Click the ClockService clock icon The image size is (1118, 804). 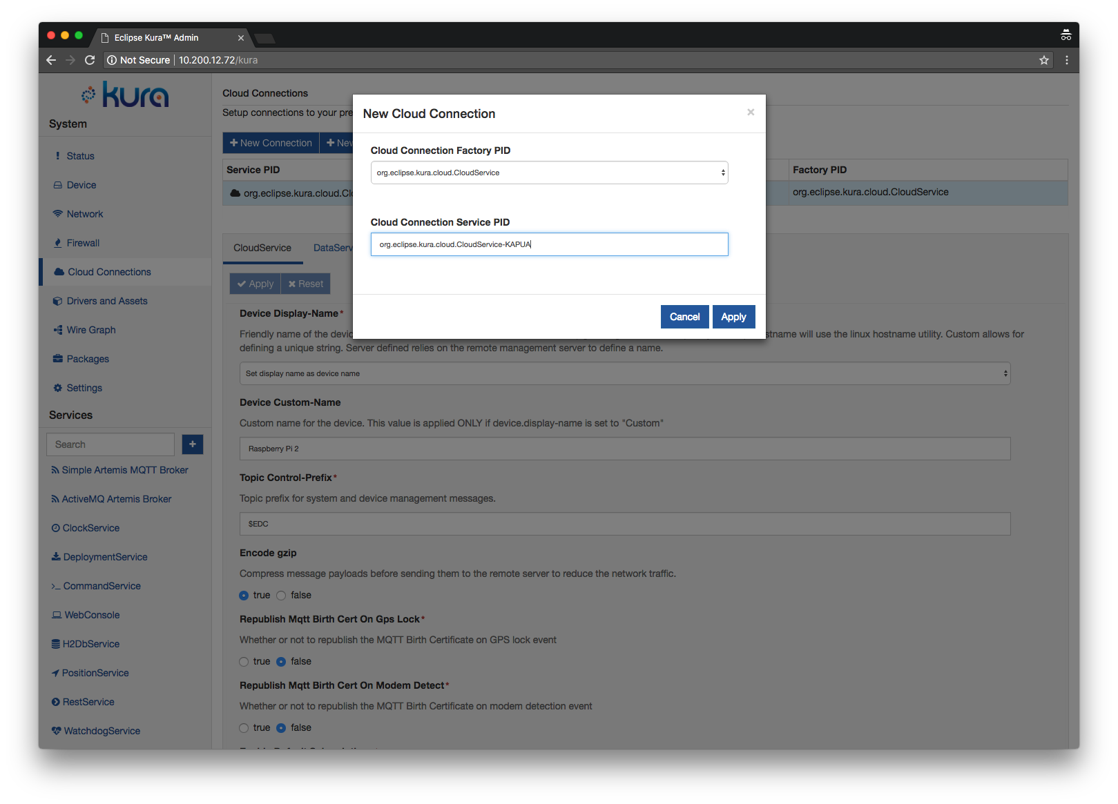[x=56, y=528]
